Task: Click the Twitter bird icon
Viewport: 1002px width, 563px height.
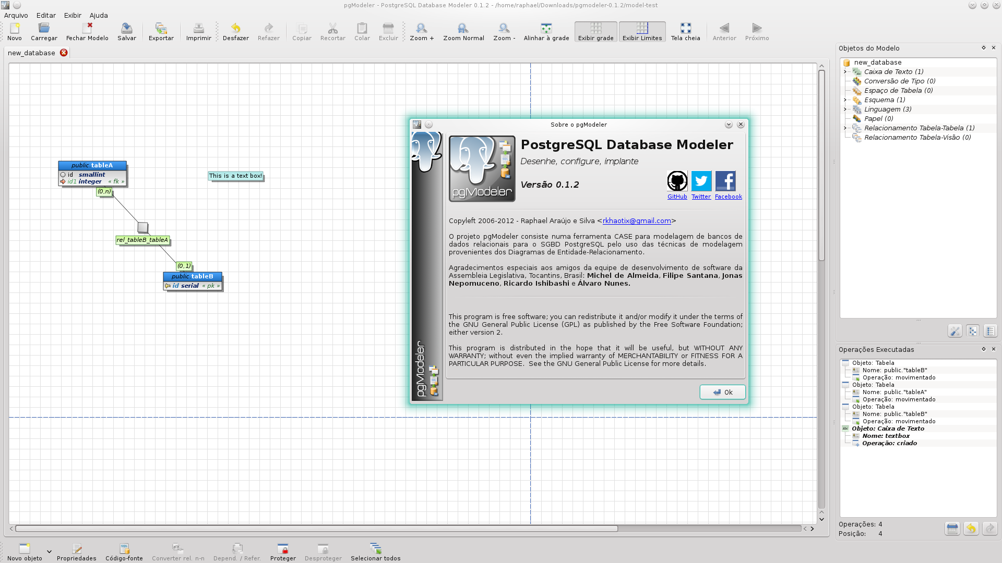Action: point(701,181)
